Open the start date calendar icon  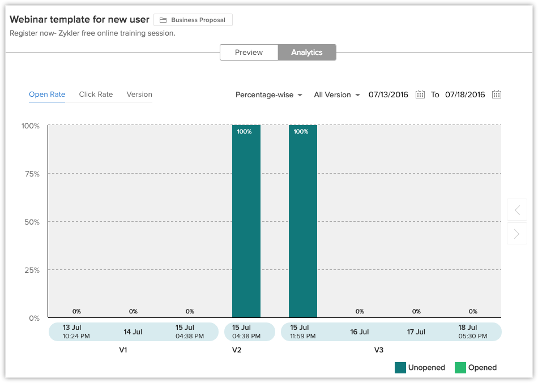(420, 94)
